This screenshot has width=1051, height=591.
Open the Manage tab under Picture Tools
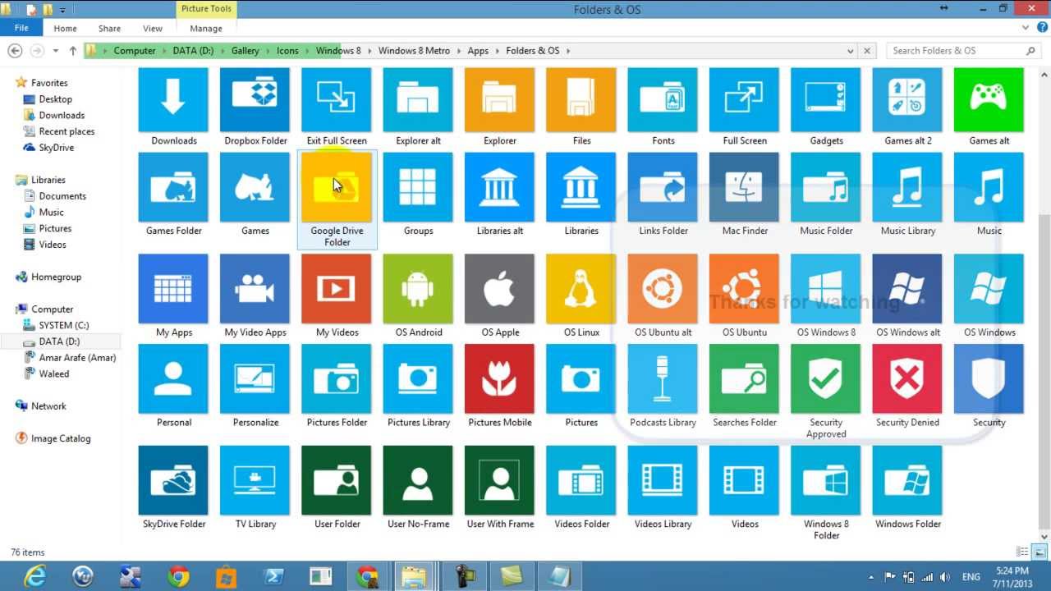click(205, 27)
